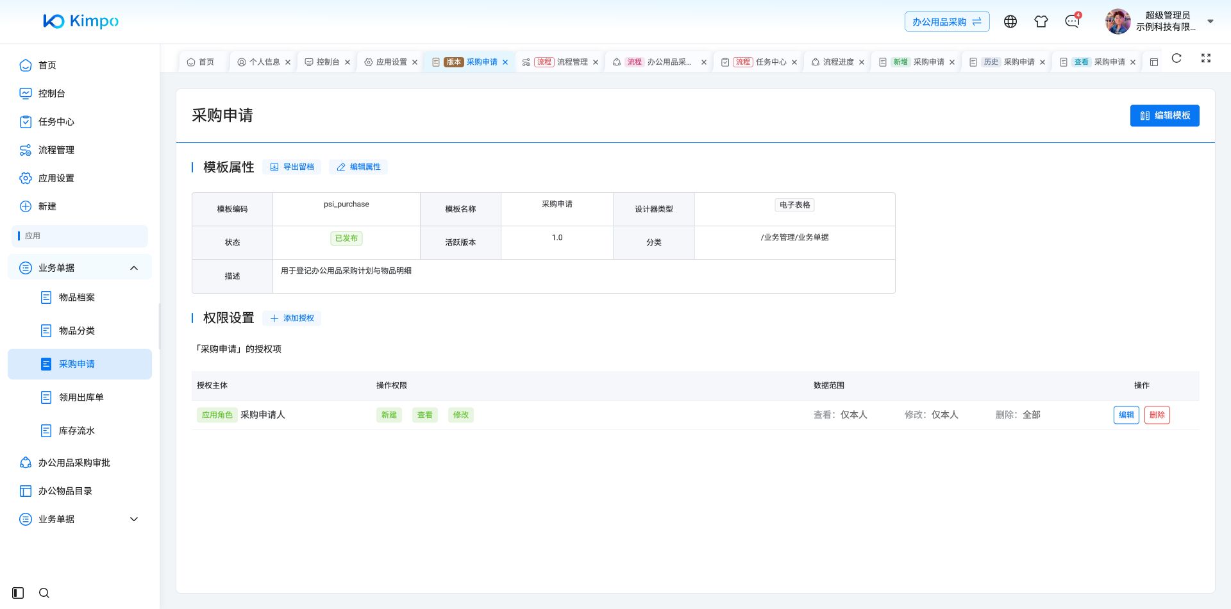This screenshot has height=609, width=1231.
Task: Click the Kimpo logo
Action: pos(81,21)
